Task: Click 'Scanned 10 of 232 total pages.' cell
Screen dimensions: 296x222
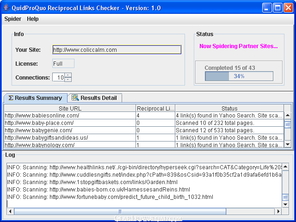Action: [229, 123]
